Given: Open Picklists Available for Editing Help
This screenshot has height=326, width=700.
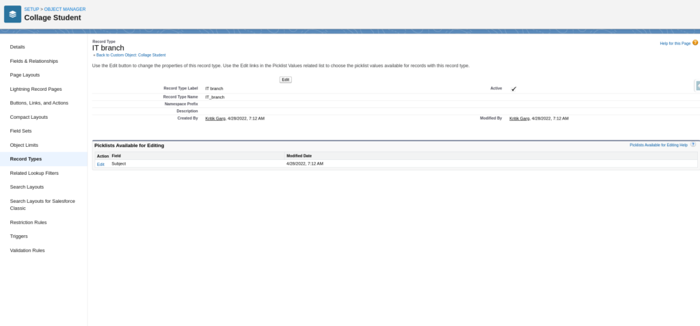Looking at the screenshot, I should click(x=658, y=145).
